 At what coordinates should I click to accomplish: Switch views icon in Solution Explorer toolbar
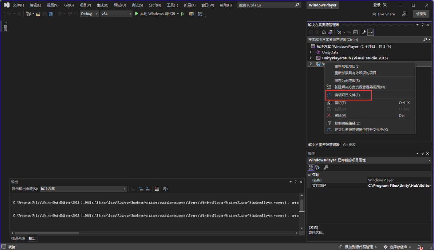(330, 32)
